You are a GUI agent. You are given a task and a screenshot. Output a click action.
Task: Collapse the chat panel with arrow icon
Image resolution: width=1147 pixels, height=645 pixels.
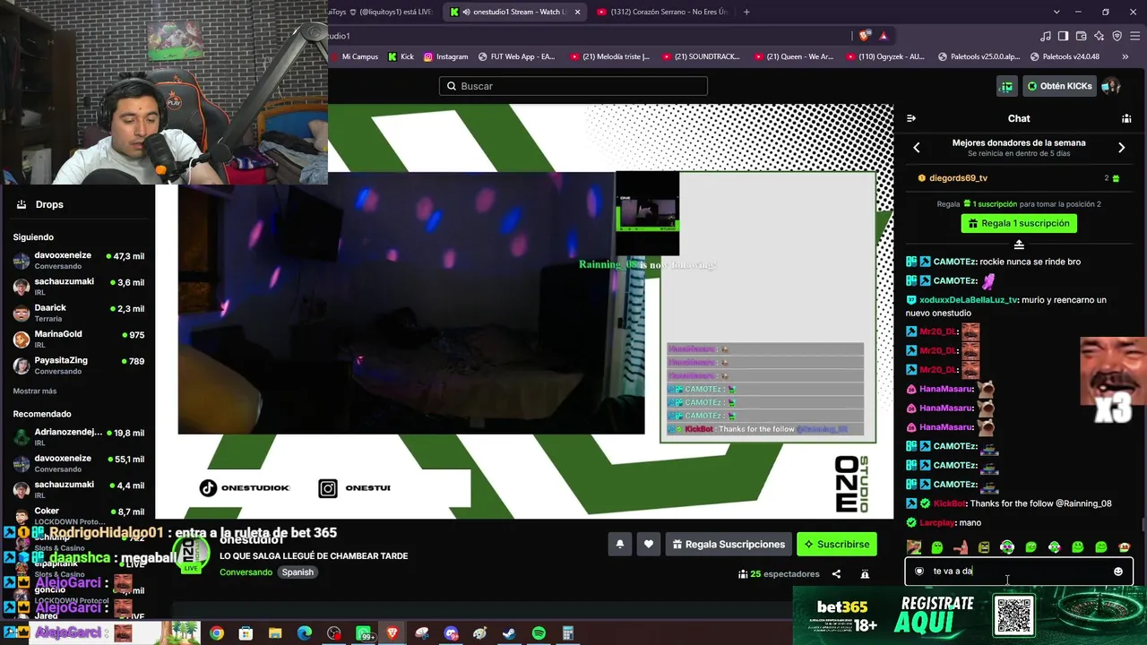(x=911, y=118)
